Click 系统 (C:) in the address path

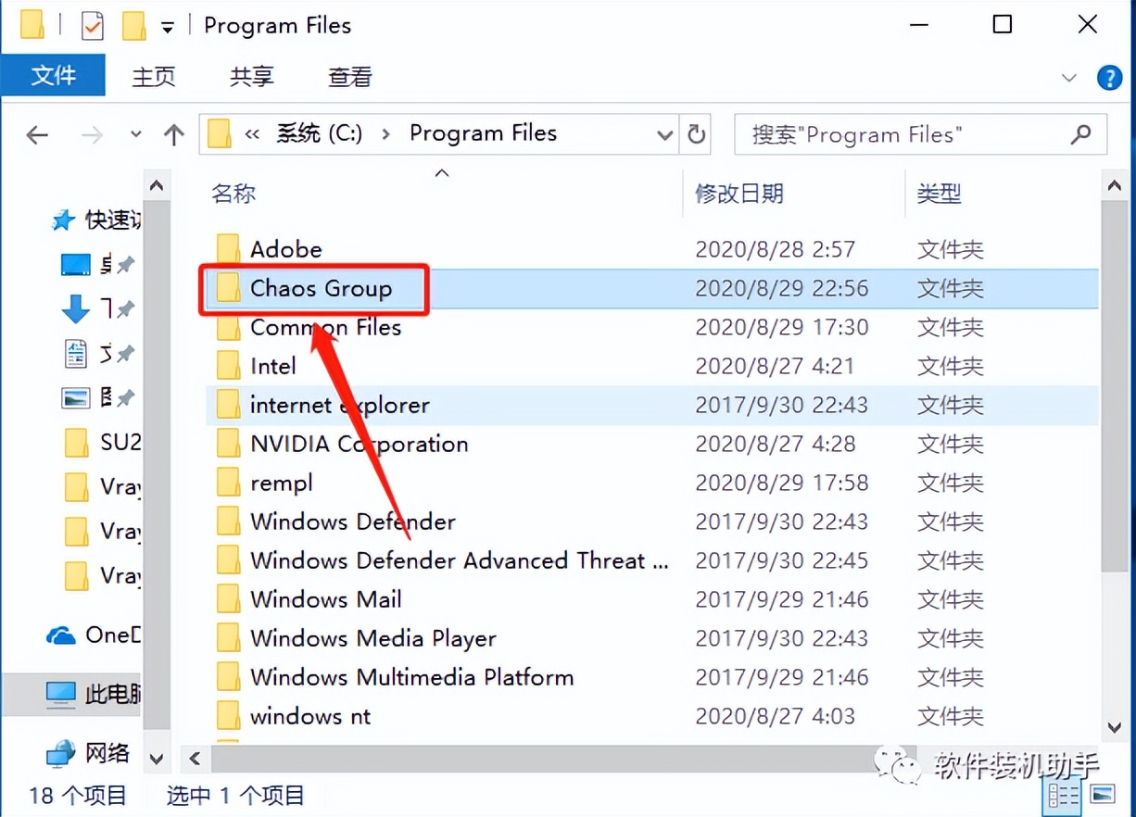[320, 133]
